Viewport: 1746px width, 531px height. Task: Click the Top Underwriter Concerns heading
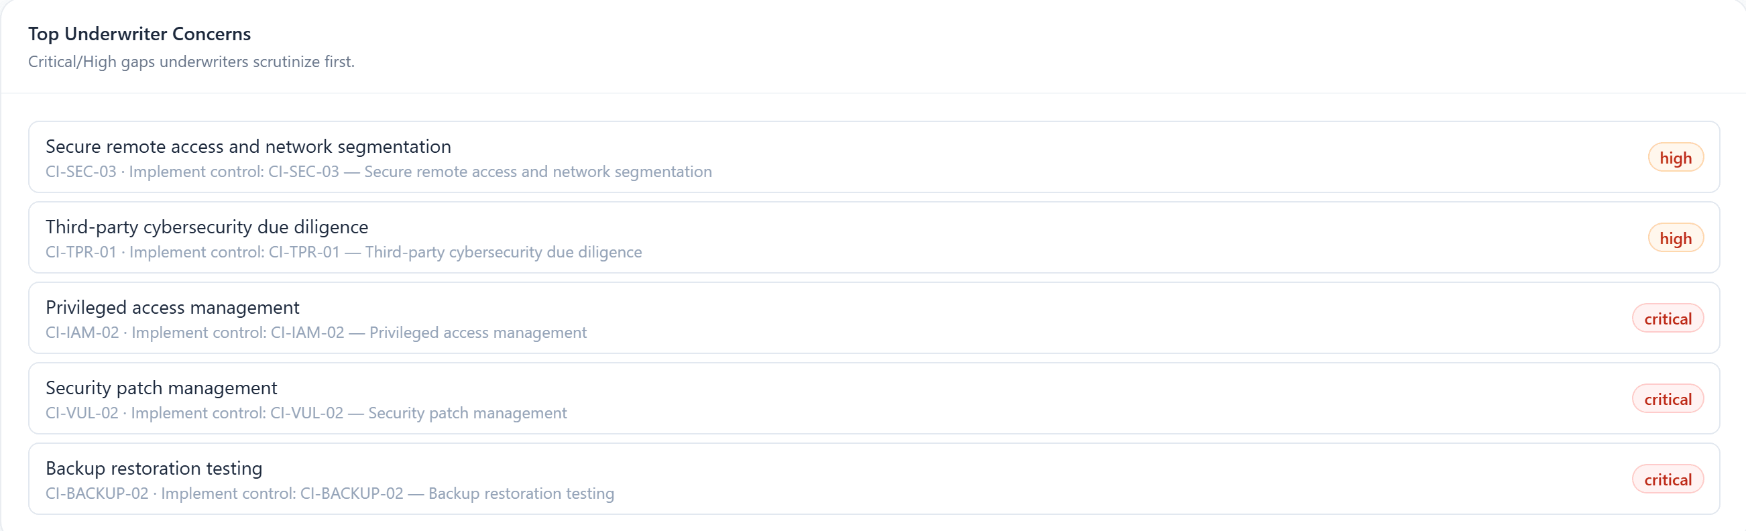point(139,34)
